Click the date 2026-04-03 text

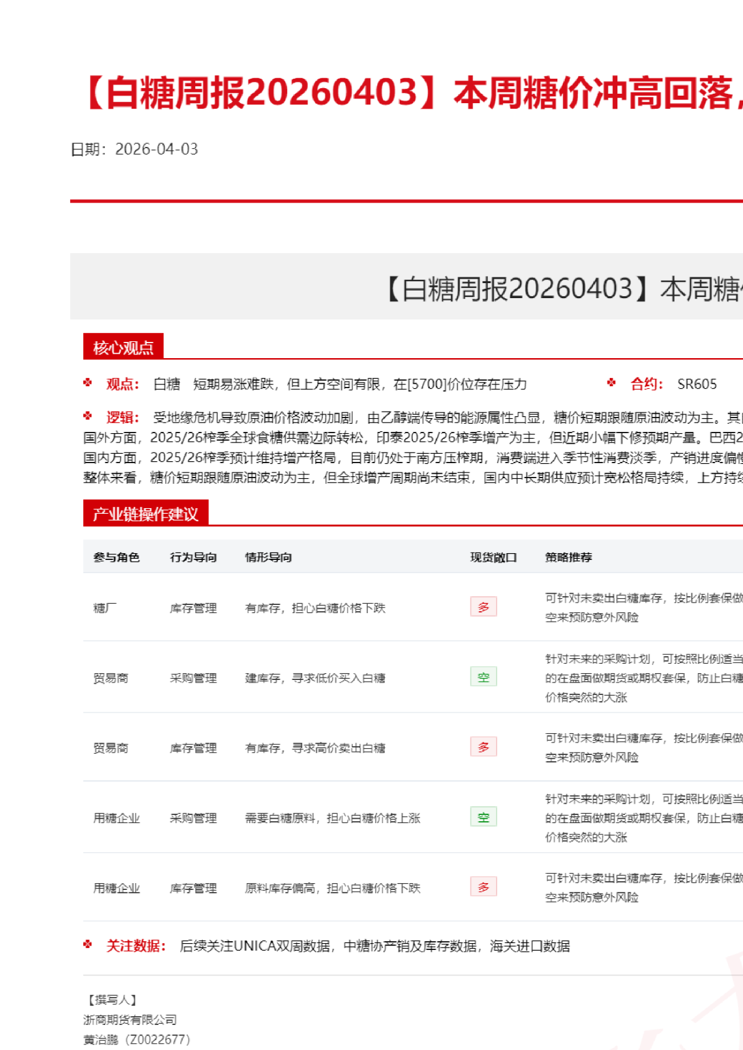(x=156, y=149)
